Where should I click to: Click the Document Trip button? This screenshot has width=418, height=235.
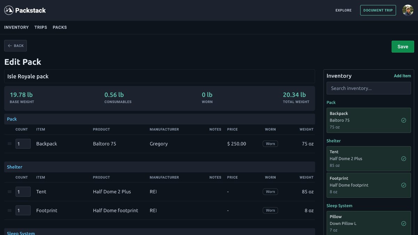(x=378, y=10)
